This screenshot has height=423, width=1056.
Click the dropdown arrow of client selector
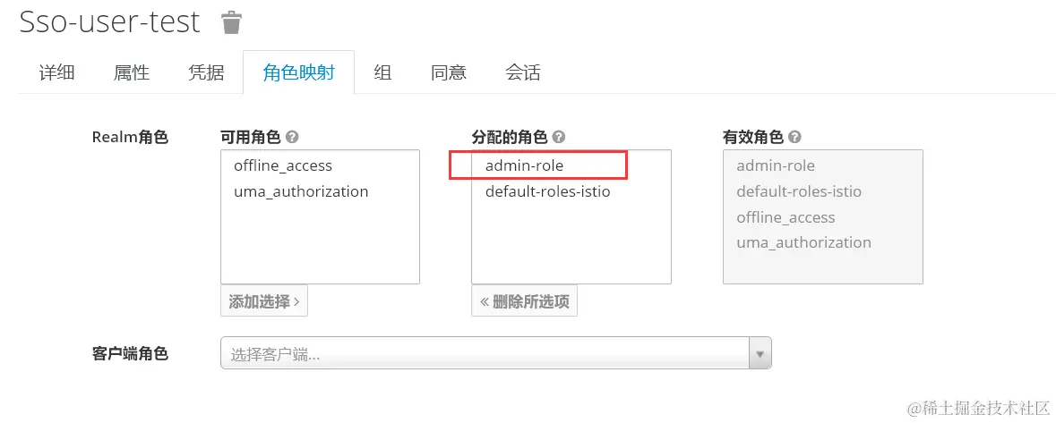click(760, 353)
